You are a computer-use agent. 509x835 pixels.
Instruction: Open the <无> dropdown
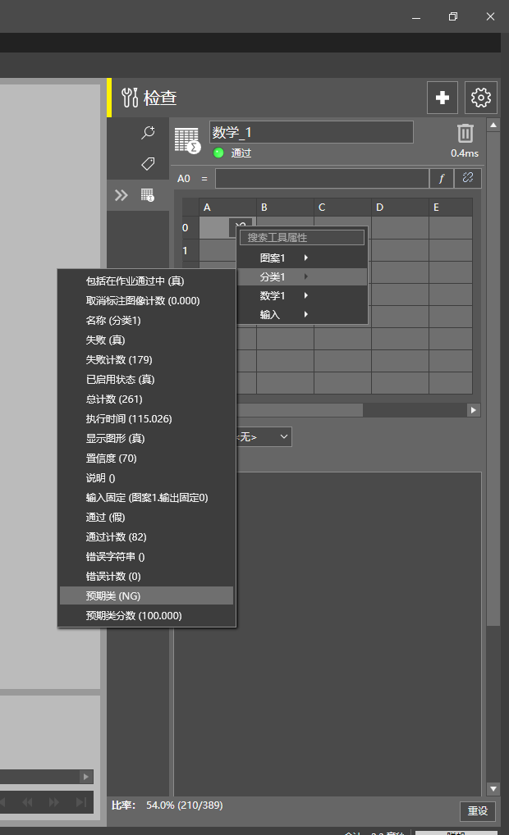click(x=264, y=436)
